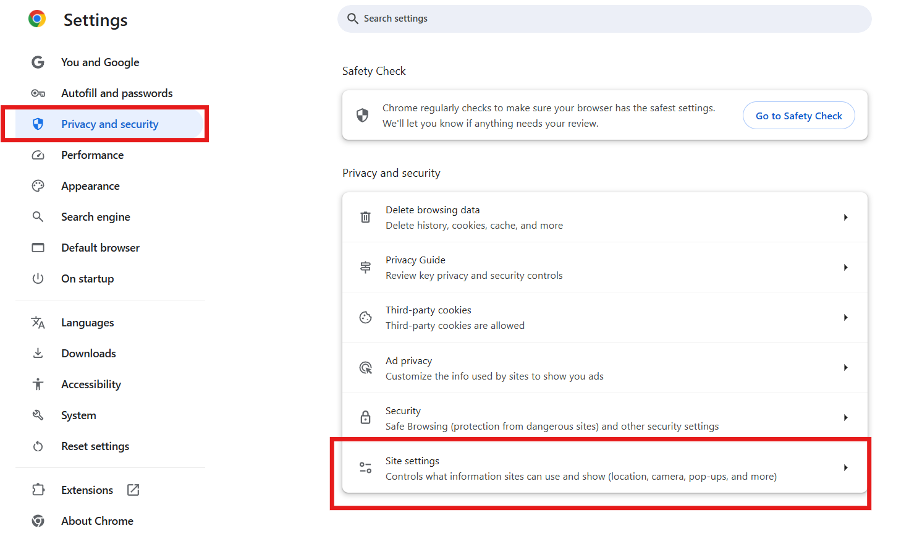Click the Appearance palette icon
909x544 pixels.
(x=38, y=186)
